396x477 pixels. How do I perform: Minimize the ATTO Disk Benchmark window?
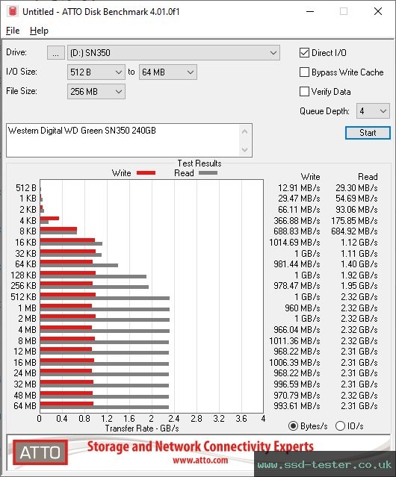(x=310, y=11)
